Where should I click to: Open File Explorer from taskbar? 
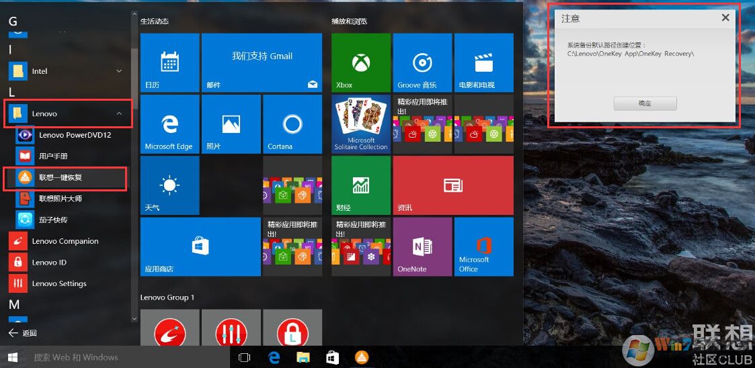point(303,357)
